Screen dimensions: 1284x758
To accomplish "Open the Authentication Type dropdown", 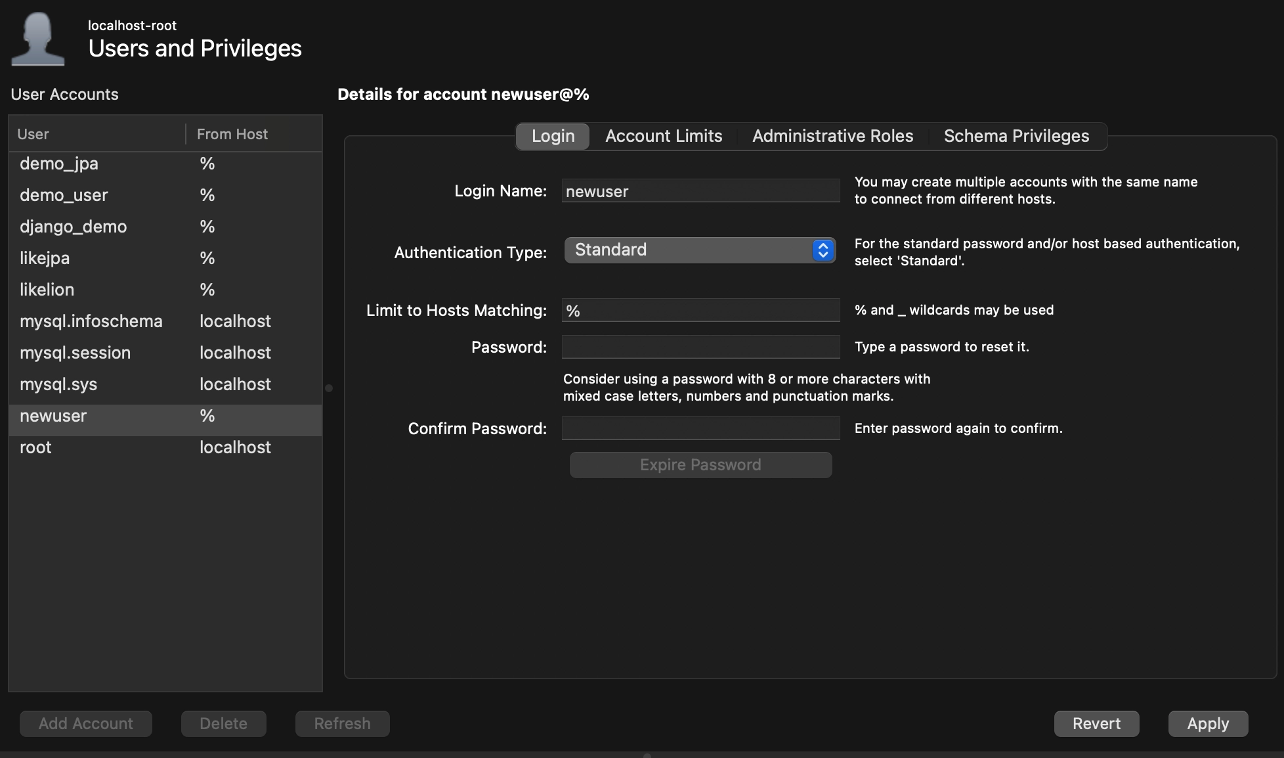I will [689, 250].
